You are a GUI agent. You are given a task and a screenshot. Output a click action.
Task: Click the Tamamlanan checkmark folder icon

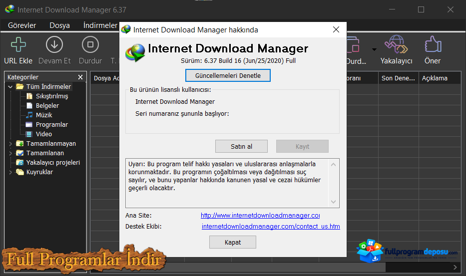[x=20, y=153]
